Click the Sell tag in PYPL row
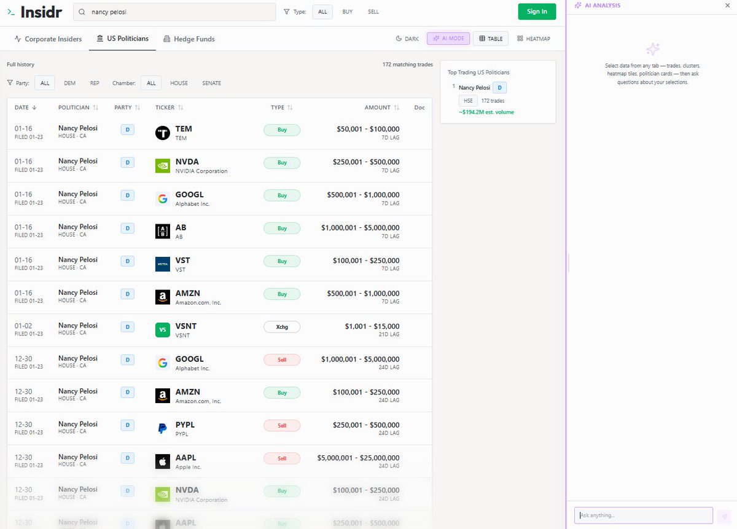Image resolution: width=737 pixels, height=529 pixels. (x=282, y=425)
